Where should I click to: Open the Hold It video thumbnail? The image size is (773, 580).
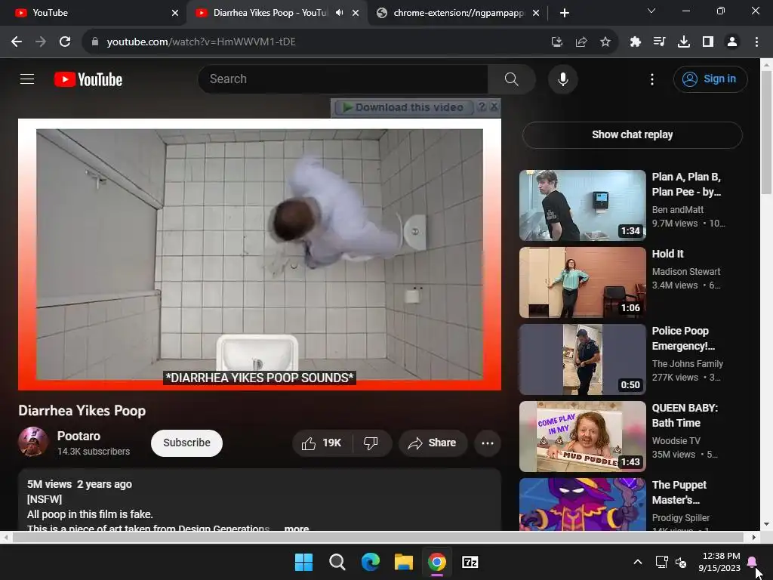(x=582, y=282)
